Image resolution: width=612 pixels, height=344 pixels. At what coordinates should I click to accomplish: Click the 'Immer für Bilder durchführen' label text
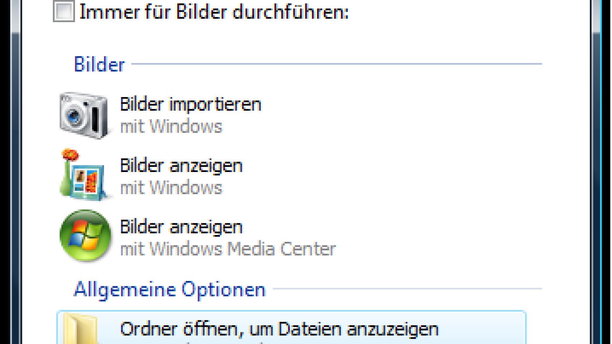tap(214, 12)
